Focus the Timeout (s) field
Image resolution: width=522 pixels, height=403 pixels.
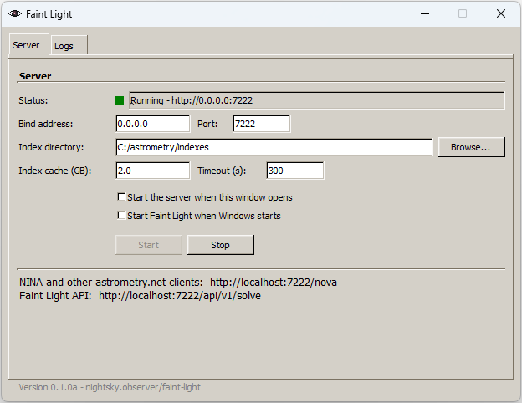click(295, 171)
